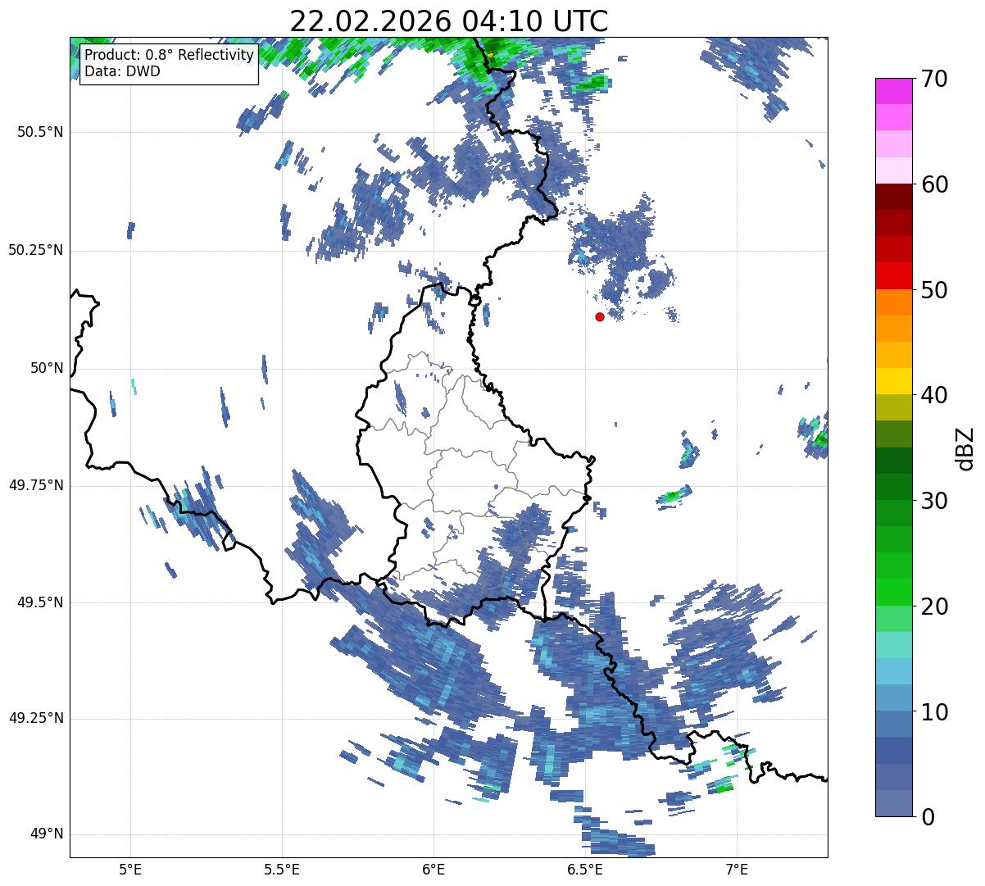Click the '50.5°N' latitude label
This screenshot has height=886, width=985.
[39, 132]
